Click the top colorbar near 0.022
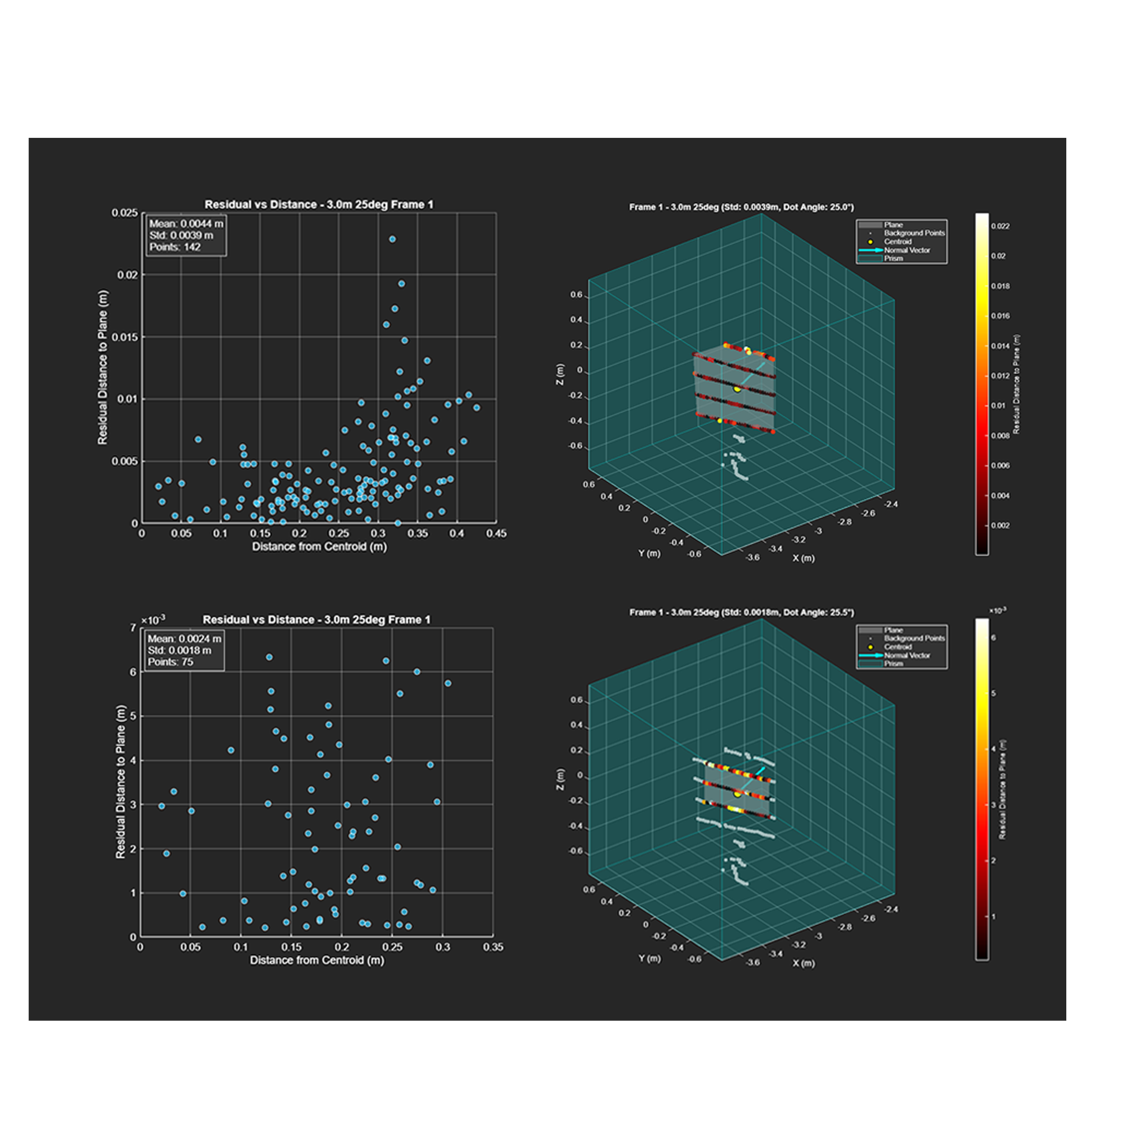This screenshot has width=1130, height=1130. pos(982,227)
